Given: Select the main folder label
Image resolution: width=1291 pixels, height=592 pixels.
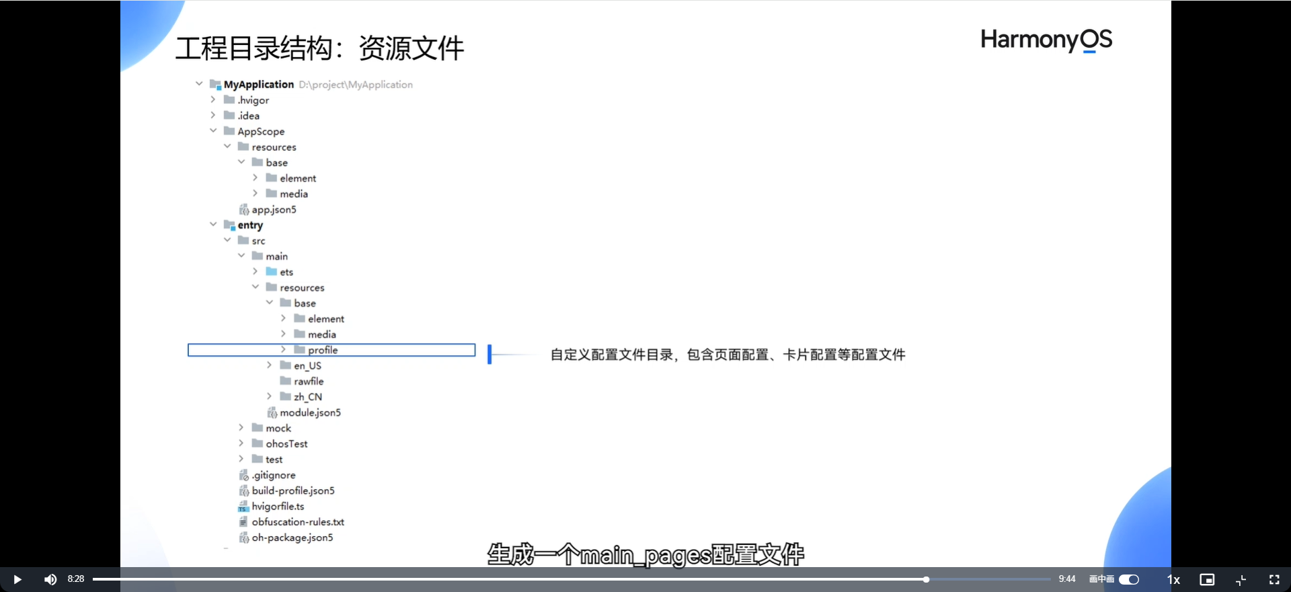Looking at the screenshot, I should 276,256.
